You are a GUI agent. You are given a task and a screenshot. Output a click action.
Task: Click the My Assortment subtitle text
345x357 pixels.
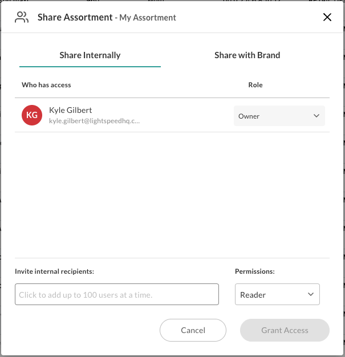(x=148, y=18)
